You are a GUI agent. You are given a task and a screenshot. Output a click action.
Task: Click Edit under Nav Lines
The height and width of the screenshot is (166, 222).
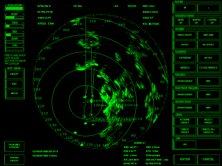(x=14, y=84)
